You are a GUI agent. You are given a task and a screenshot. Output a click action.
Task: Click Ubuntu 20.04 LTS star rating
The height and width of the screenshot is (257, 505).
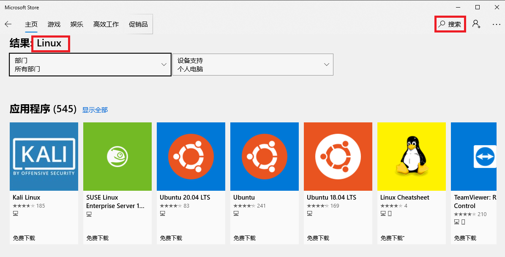171,206
